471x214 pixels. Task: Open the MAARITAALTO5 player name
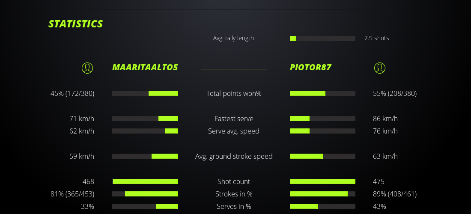coord(145,68)
